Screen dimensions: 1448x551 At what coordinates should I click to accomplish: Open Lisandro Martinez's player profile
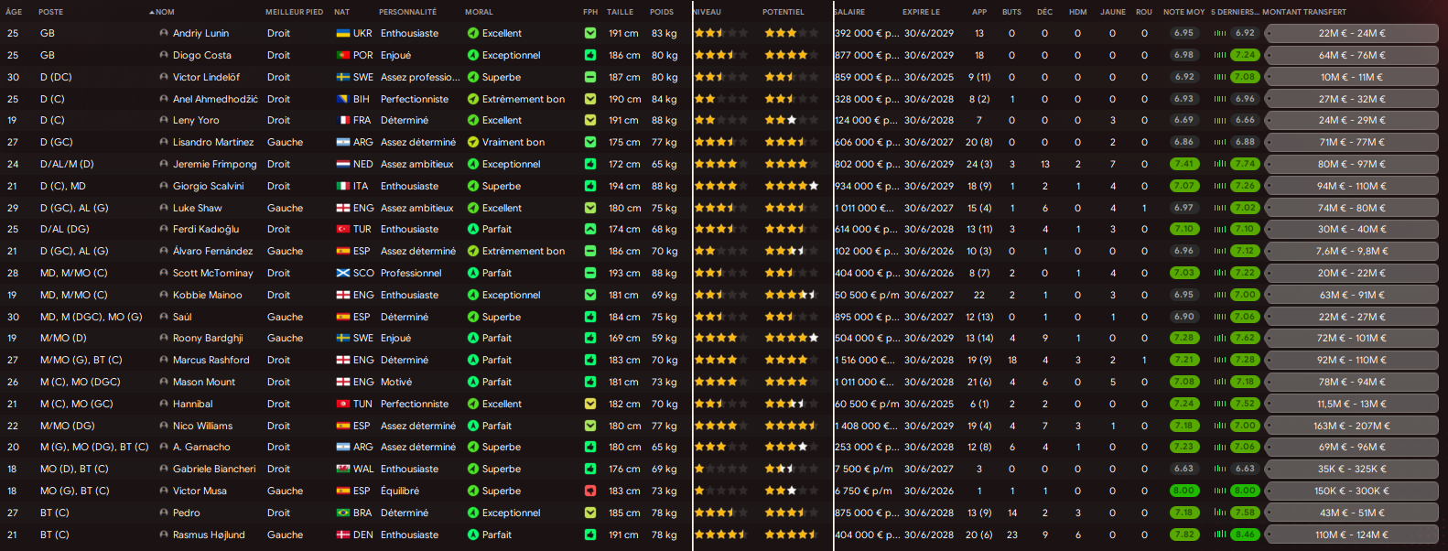click(212, 142)
